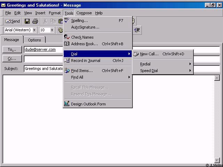Open the Compose menu
This screenshot has width=223, height=167.
(84, 13)
